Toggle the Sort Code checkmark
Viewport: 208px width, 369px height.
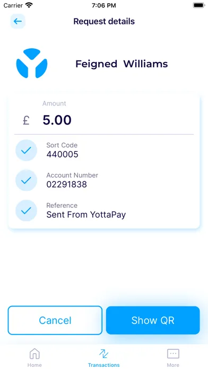[x=26, y=150]
